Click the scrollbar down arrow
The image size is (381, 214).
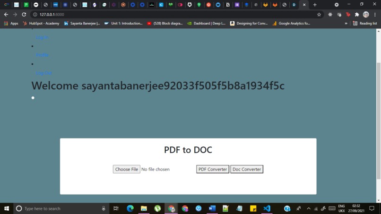pyautogui.click(x=379, y=200)
